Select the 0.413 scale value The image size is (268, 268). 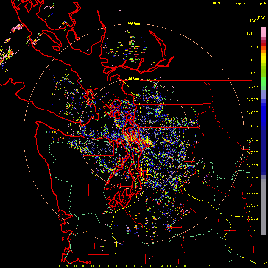click(x=252, y=179)
